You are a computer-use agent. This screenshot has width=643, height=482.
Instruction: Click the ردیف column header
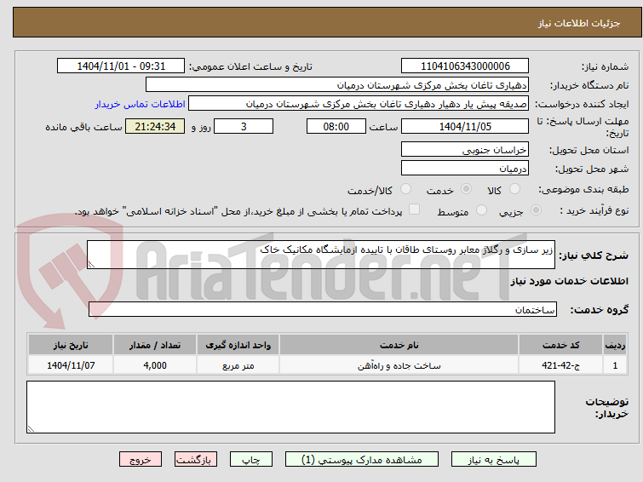pos(615,345)
